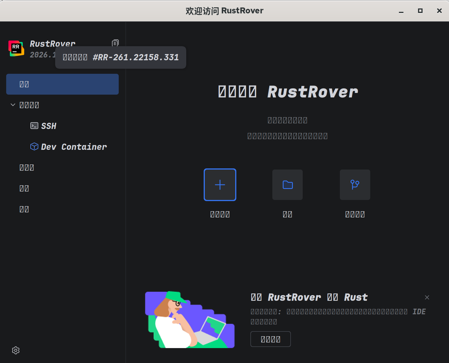
Task: Click the outlined button in the Rust banner
Action: (270, 339)
